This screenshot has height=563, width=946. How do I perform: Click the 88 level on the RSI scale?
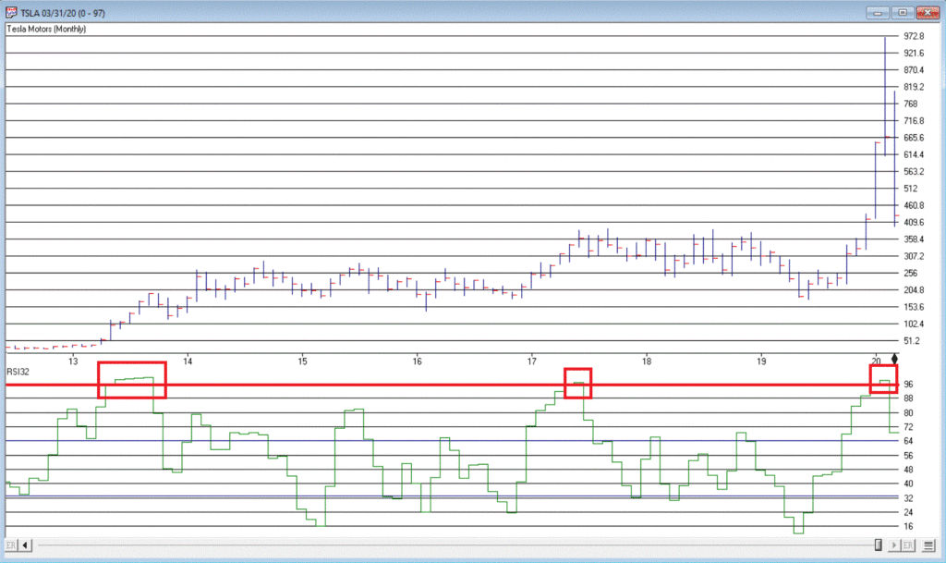tap(908, 398)
